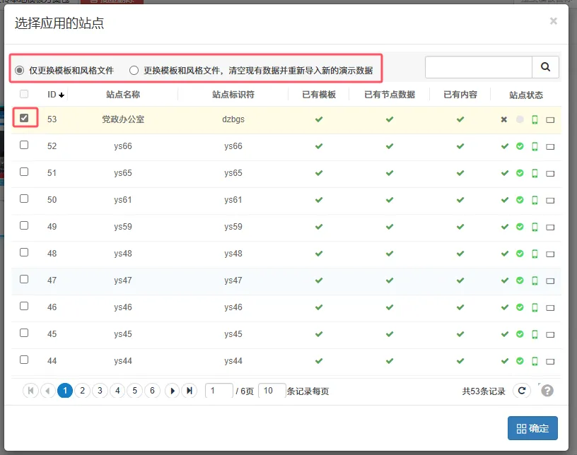Click the records-per-page number input

[272, 390]
